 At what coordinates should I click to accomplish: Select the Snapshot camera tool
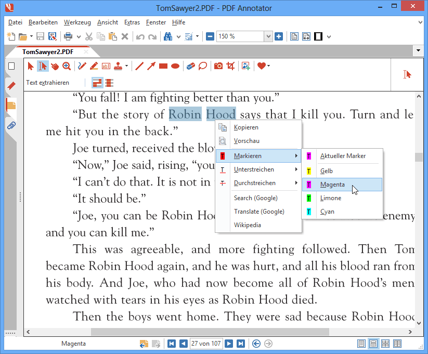coord(218,66)
